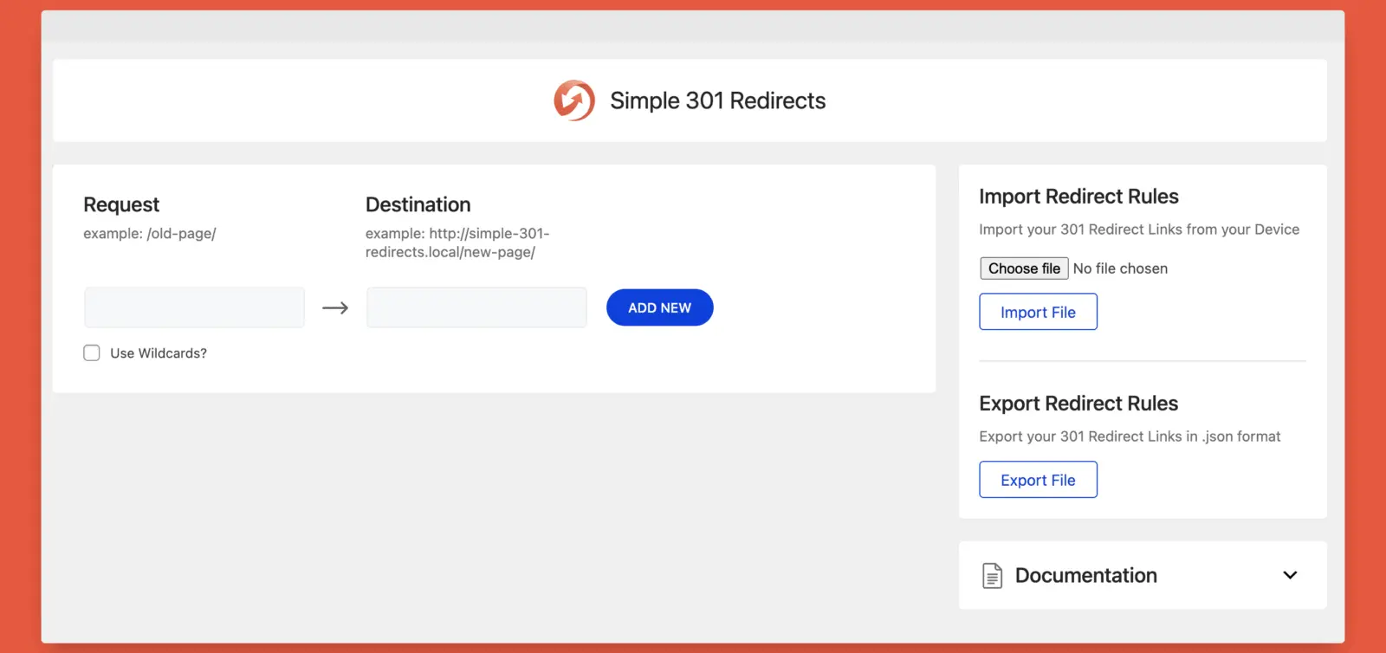Click 'Import your 301 Redirect Links from your Device'
Image resolution: width=1386 pixels, height=653 pixels.
1139,230
